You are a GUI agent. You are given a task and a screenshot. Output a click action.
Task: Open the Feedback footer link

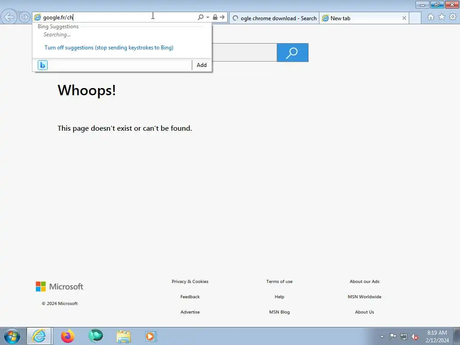point(190,296)
